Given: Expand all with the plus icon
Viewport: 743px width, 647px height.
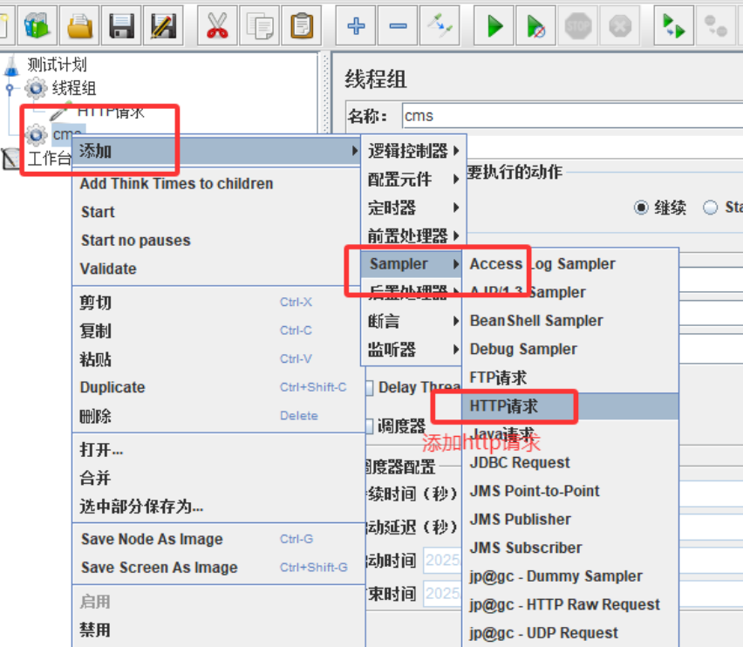Looking at the screenshot, I should 356,25.
